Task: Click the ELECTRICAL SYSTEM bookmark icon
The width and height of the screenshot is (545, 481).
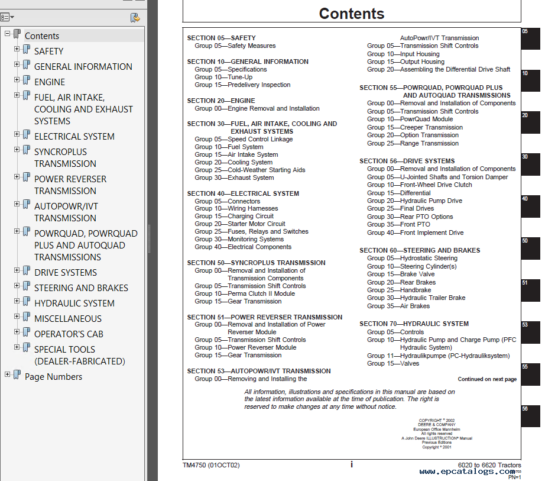Action: click(27, 134)
